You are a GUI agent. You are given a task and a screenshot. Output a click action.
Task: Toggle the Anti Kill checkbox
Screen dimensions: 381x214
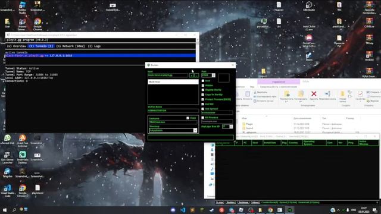[203, 104]
